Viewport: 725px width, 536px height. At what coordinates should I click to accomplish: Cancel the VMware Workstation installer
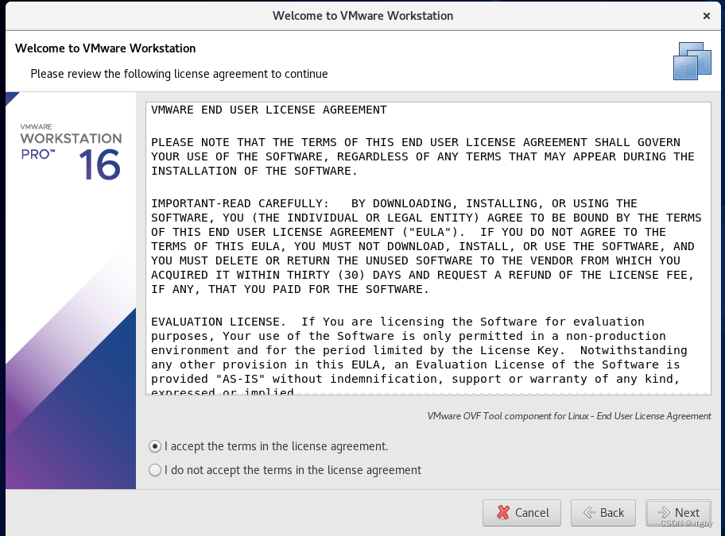521,513
